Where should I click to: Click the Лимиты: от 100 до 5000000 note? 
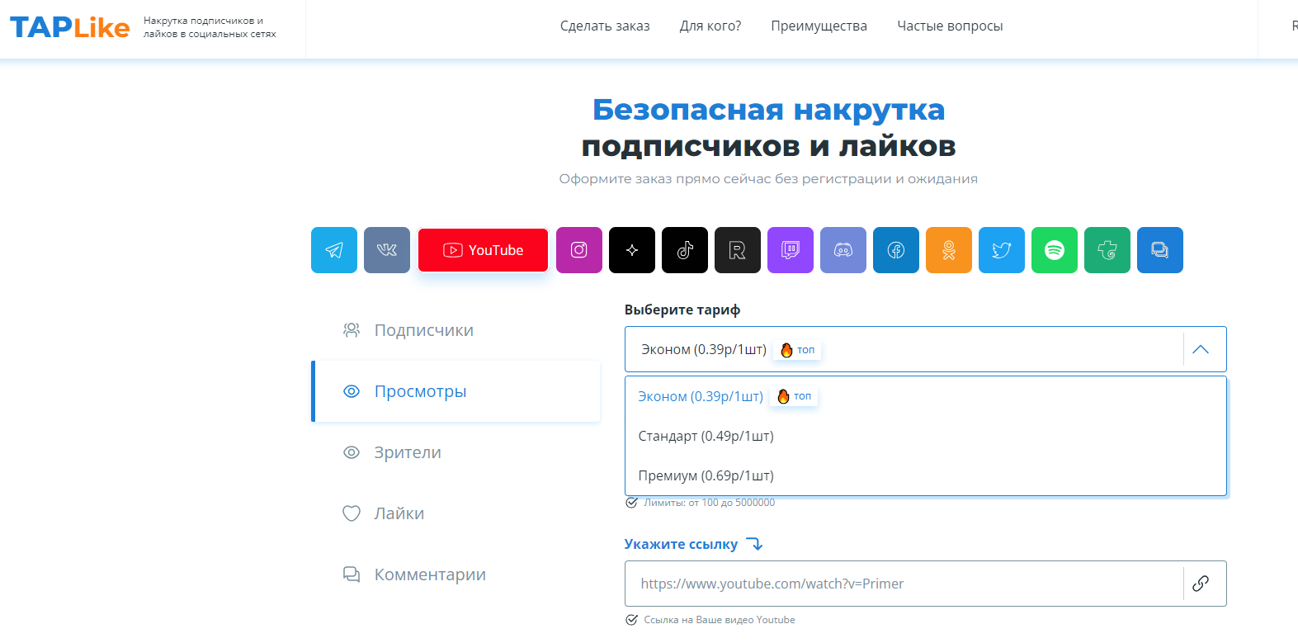(x=709, y=503)
